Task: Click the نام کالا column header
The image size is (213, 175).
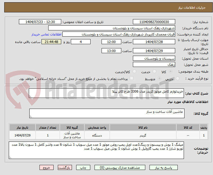Action: [x=143, y=127]
